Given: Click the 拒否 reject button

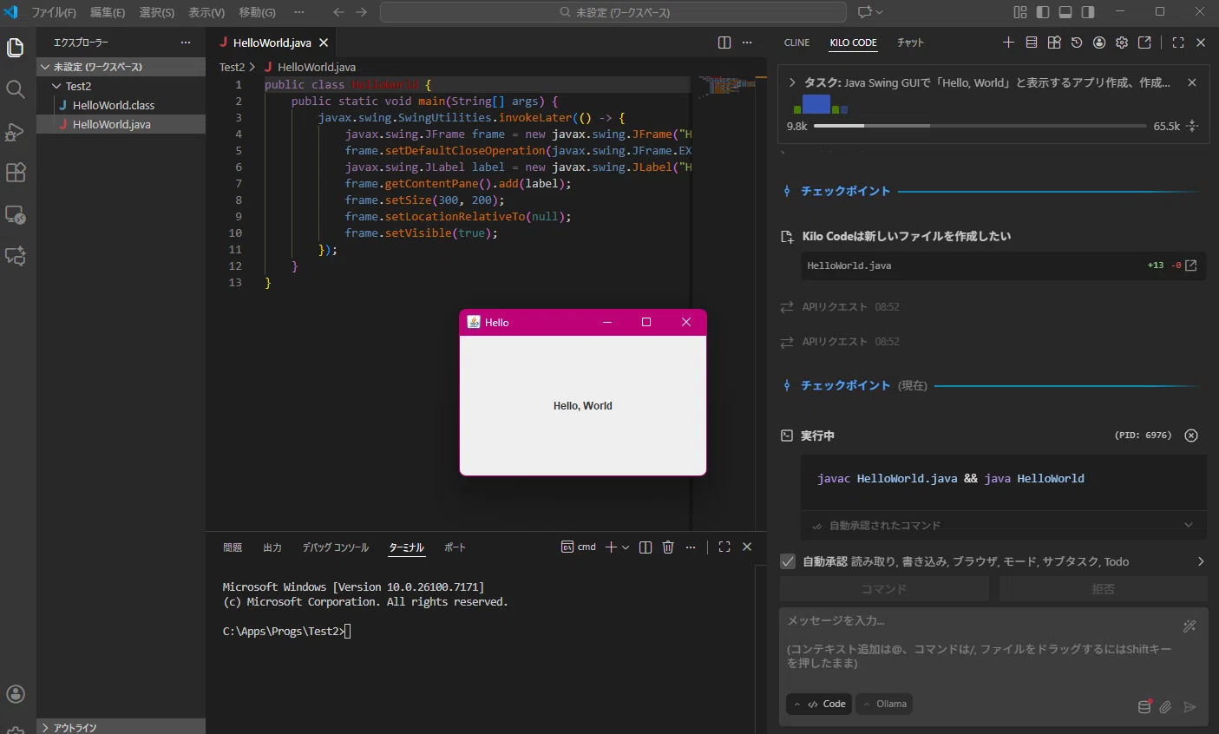Looking at the screenshot, I should click(x=1103, y=589).
